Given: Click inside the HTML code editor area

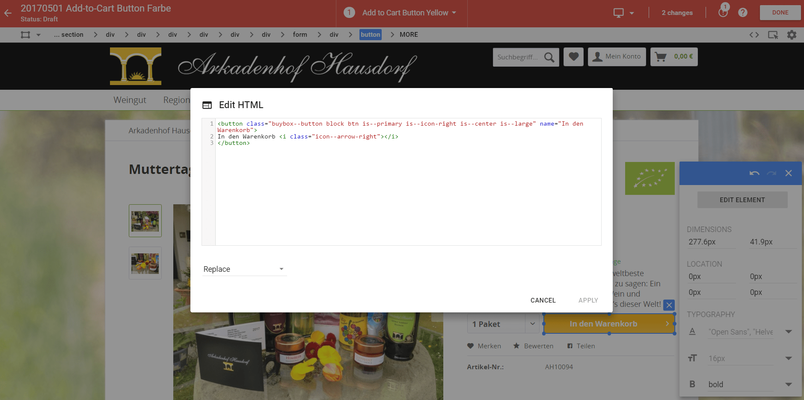Looking at the screenshot, I should click(406, 192).
